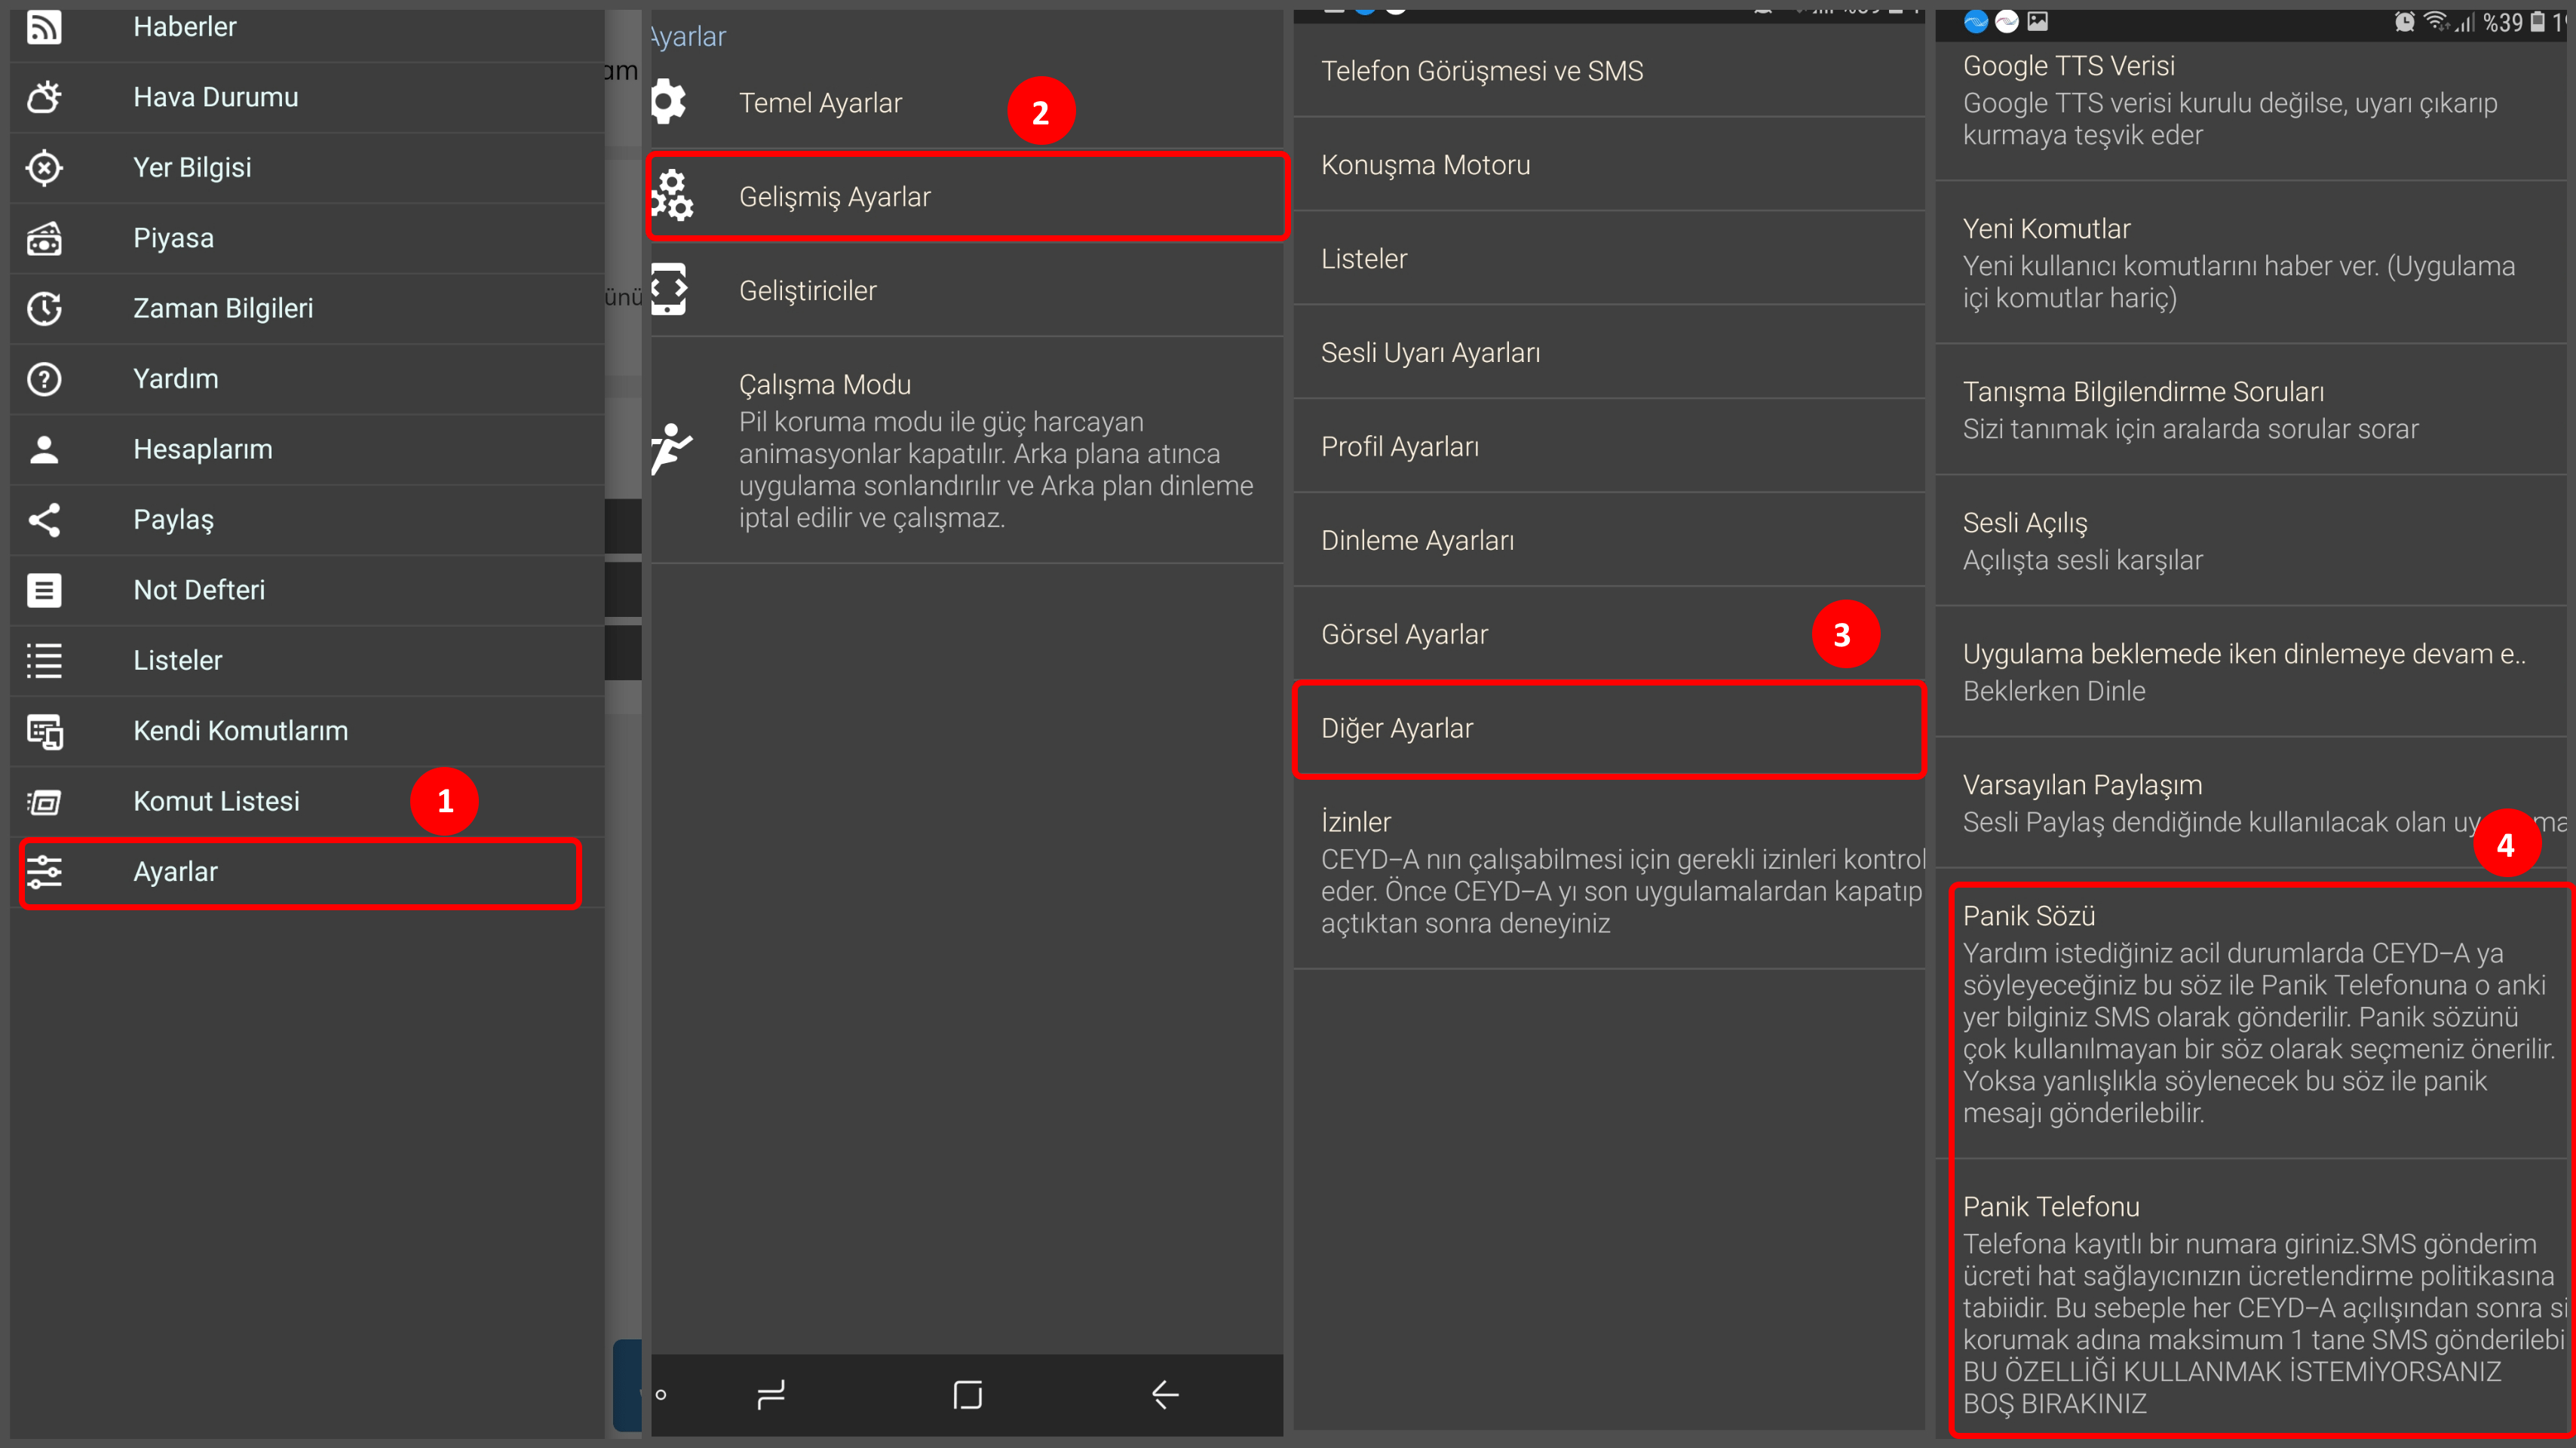This screenshot has width=2576, height=1448.
Task: Open Hesaplarım menu entry
Action: pyautogui.click(x=307, y=449)
